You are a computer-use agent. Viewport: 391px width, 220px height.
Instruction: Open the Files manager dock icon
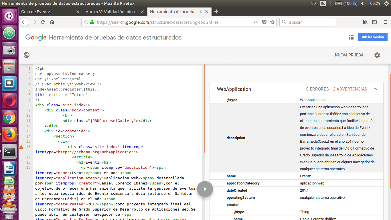(9, 66)
